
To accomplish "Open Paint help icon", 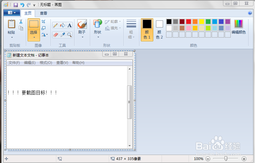I will coord(250,13).
